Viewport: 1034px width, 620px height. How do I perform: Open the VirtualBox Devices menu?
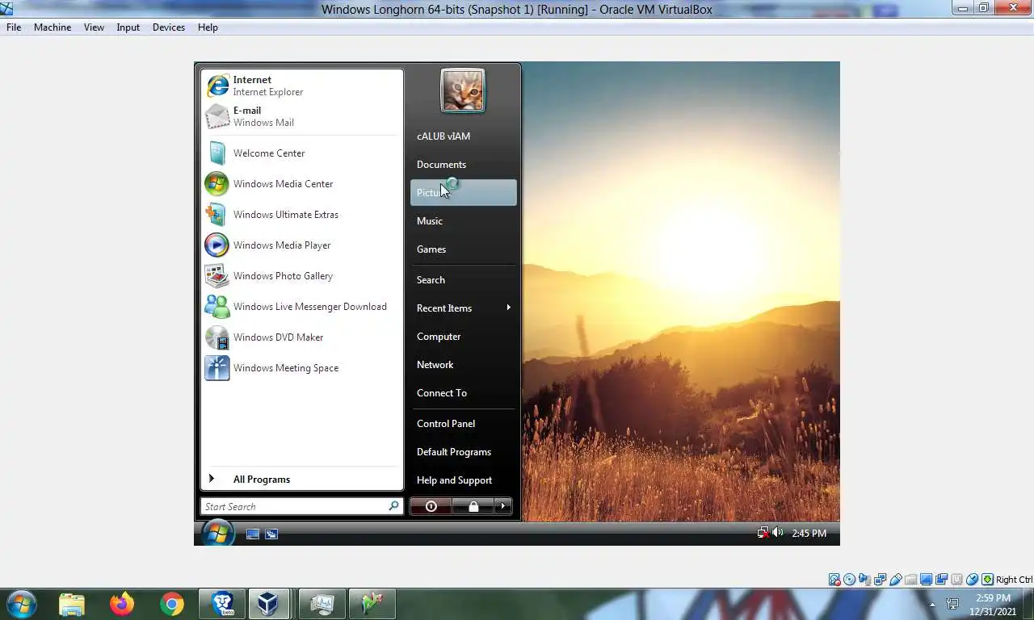(168, 27)
